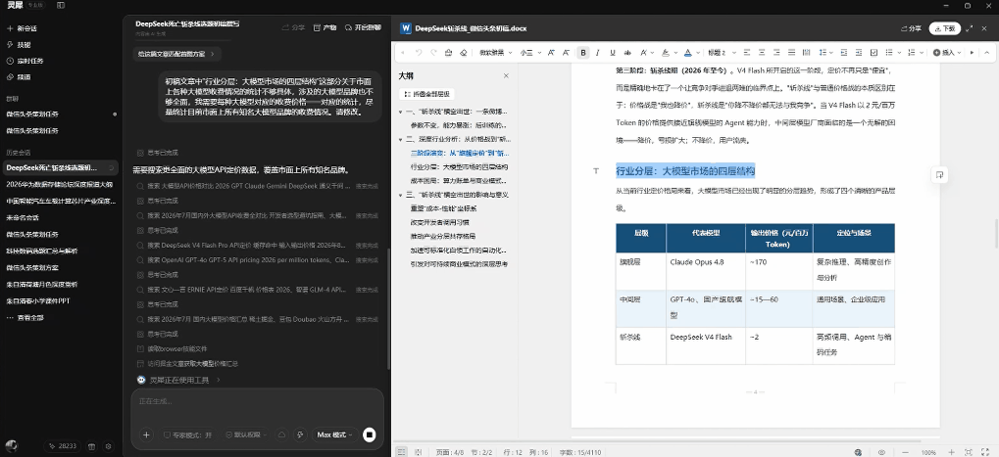999x457 pixels.
Task: Stop generation with the white stop button
Action: (x=370, y=434)
